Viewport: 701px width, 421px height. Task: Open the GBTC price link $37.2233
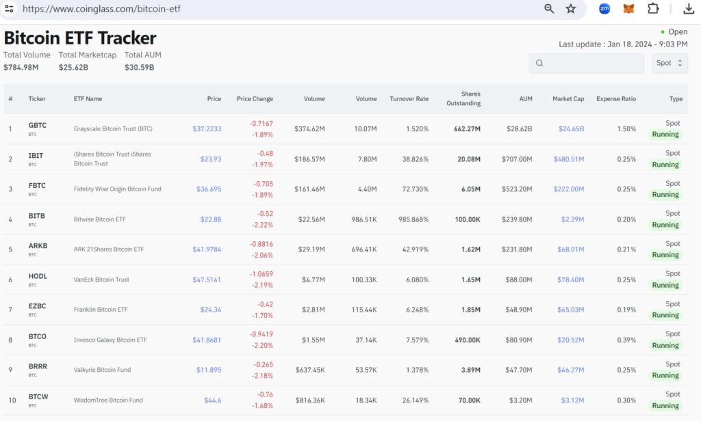(207, 128)
